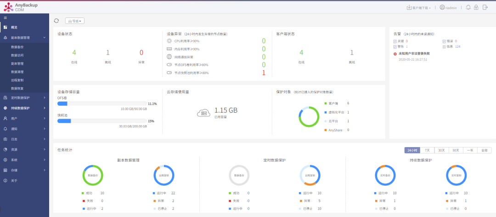Expand 系统 menu using its chevron
Viewport: 496px width, 217px height.
[x=44, y=160]
